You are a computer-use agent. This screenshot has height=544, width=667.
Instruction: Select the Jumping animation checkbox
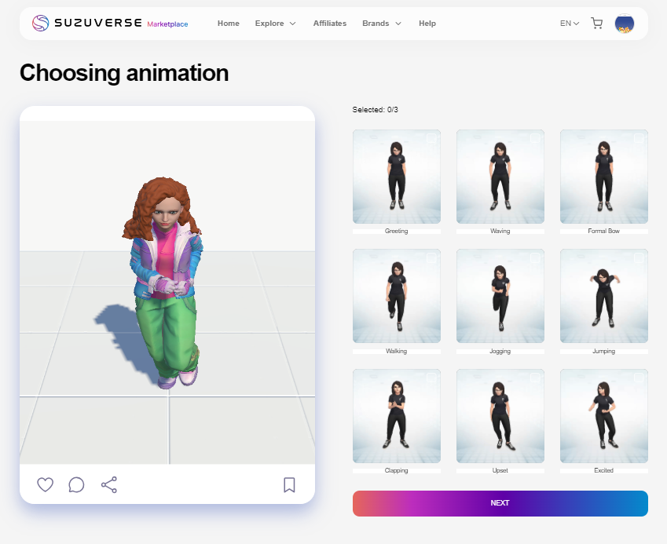637,259
